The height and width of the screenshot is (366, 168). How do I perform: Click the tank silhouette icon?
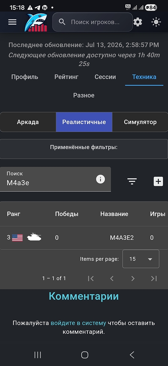[34, 237]
